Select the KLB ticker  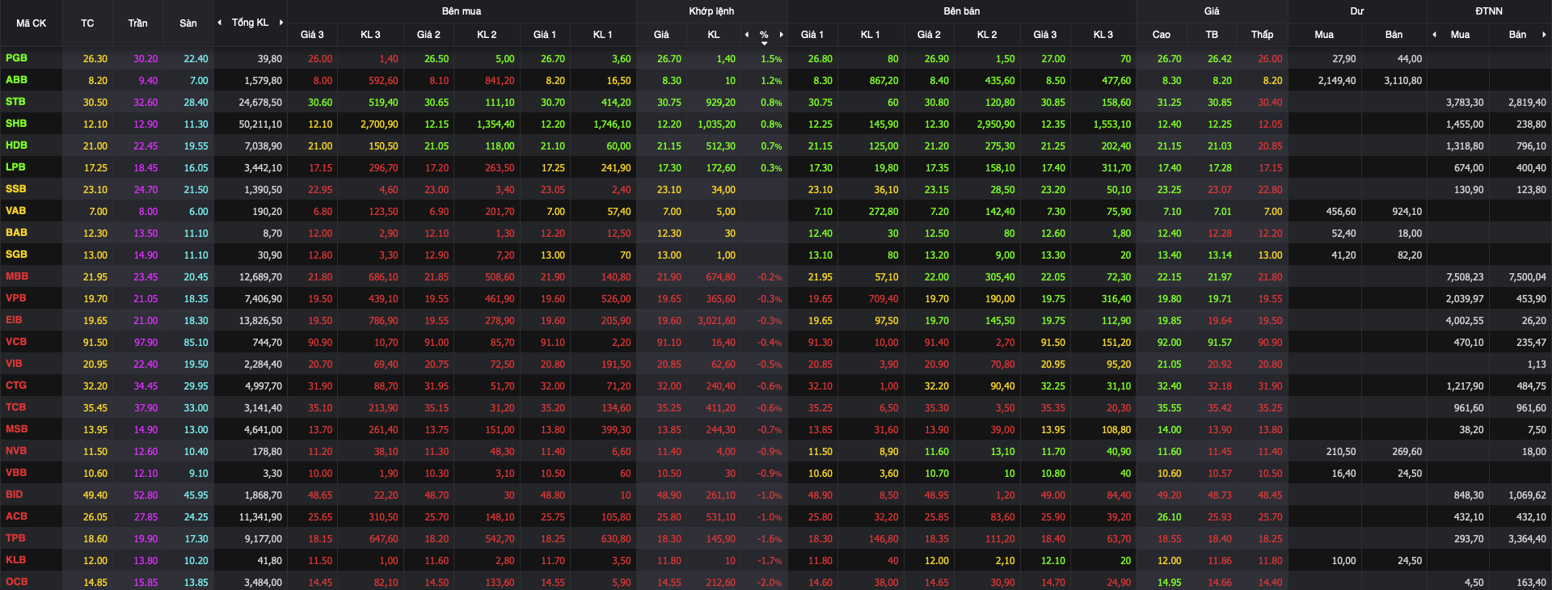point(15,560)
